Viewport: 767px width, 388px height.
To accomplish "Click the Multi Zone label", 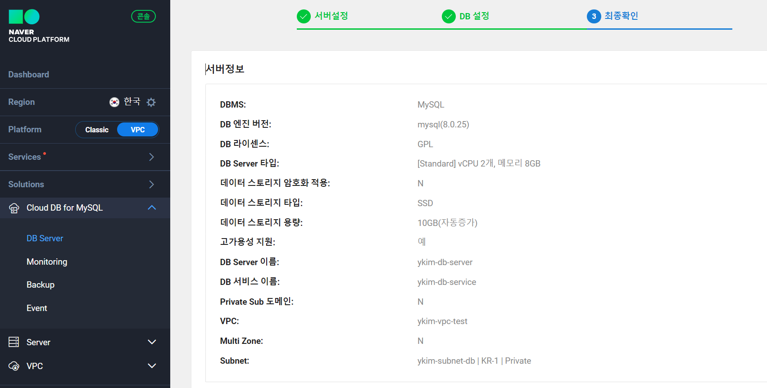I will 241,341.
